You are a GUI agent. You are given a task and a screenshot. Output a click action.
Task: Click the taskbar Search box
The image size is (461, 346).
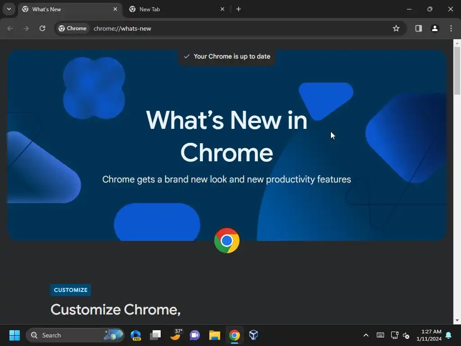[75, 335]
